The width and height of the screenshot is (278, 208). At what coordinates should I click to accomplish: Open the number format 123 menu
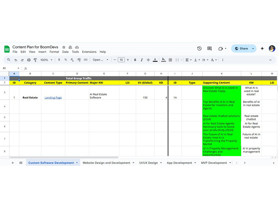pyautogui.click(x=85, y=60)
